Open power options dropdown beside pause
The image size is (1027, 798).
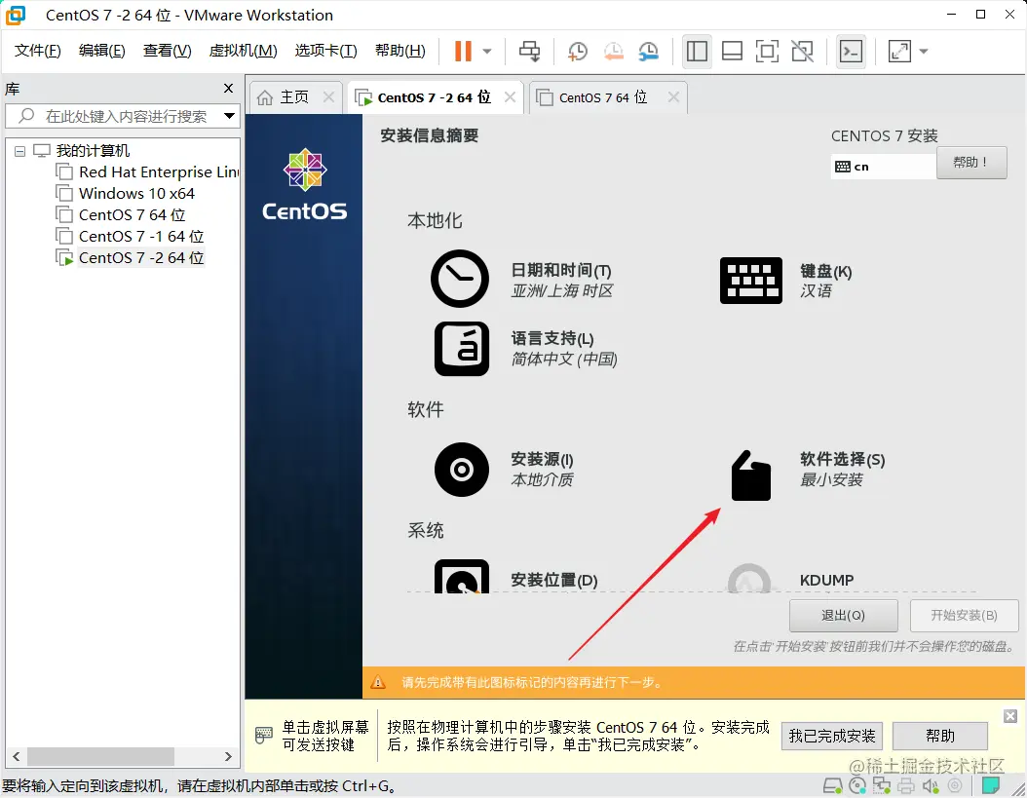coord(486,51)
